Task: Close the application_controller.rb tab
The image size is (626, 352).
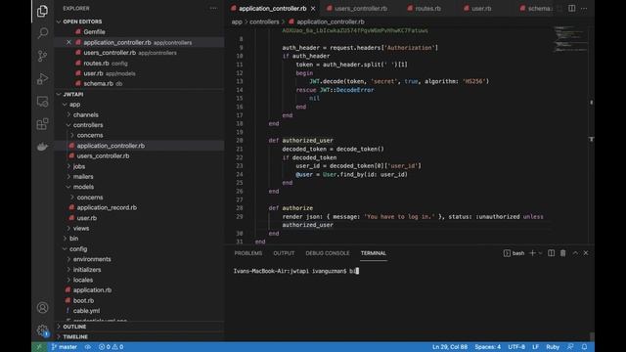Action: (x=313, y=9)
